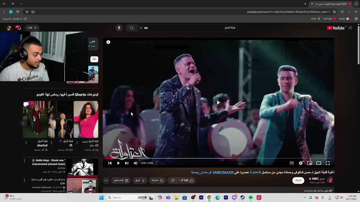Toggle the miniplayer mode
The width and height of the screenshot is (360, 202).
pyautogui.click(x=310, y=163)
